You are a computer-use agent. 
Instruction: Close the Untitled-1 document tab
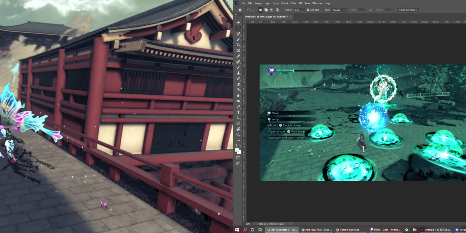[290, 17]
